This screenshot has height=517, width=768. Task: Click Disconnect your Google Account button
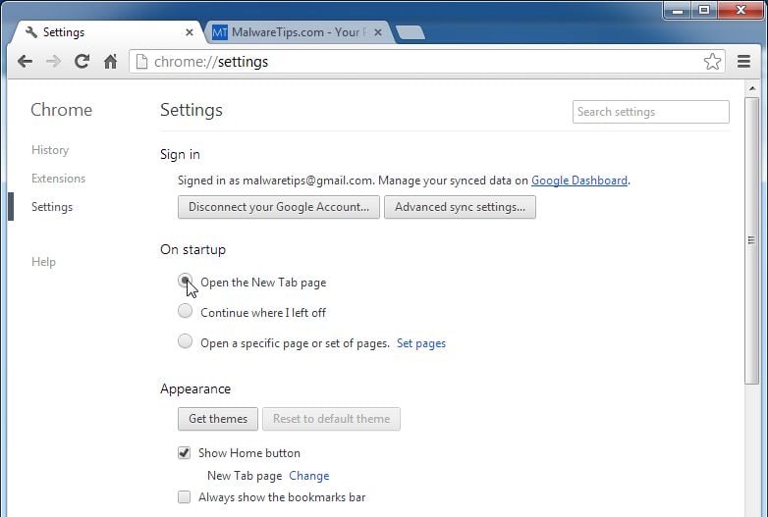pyautogui.click(x=278, y=207)
